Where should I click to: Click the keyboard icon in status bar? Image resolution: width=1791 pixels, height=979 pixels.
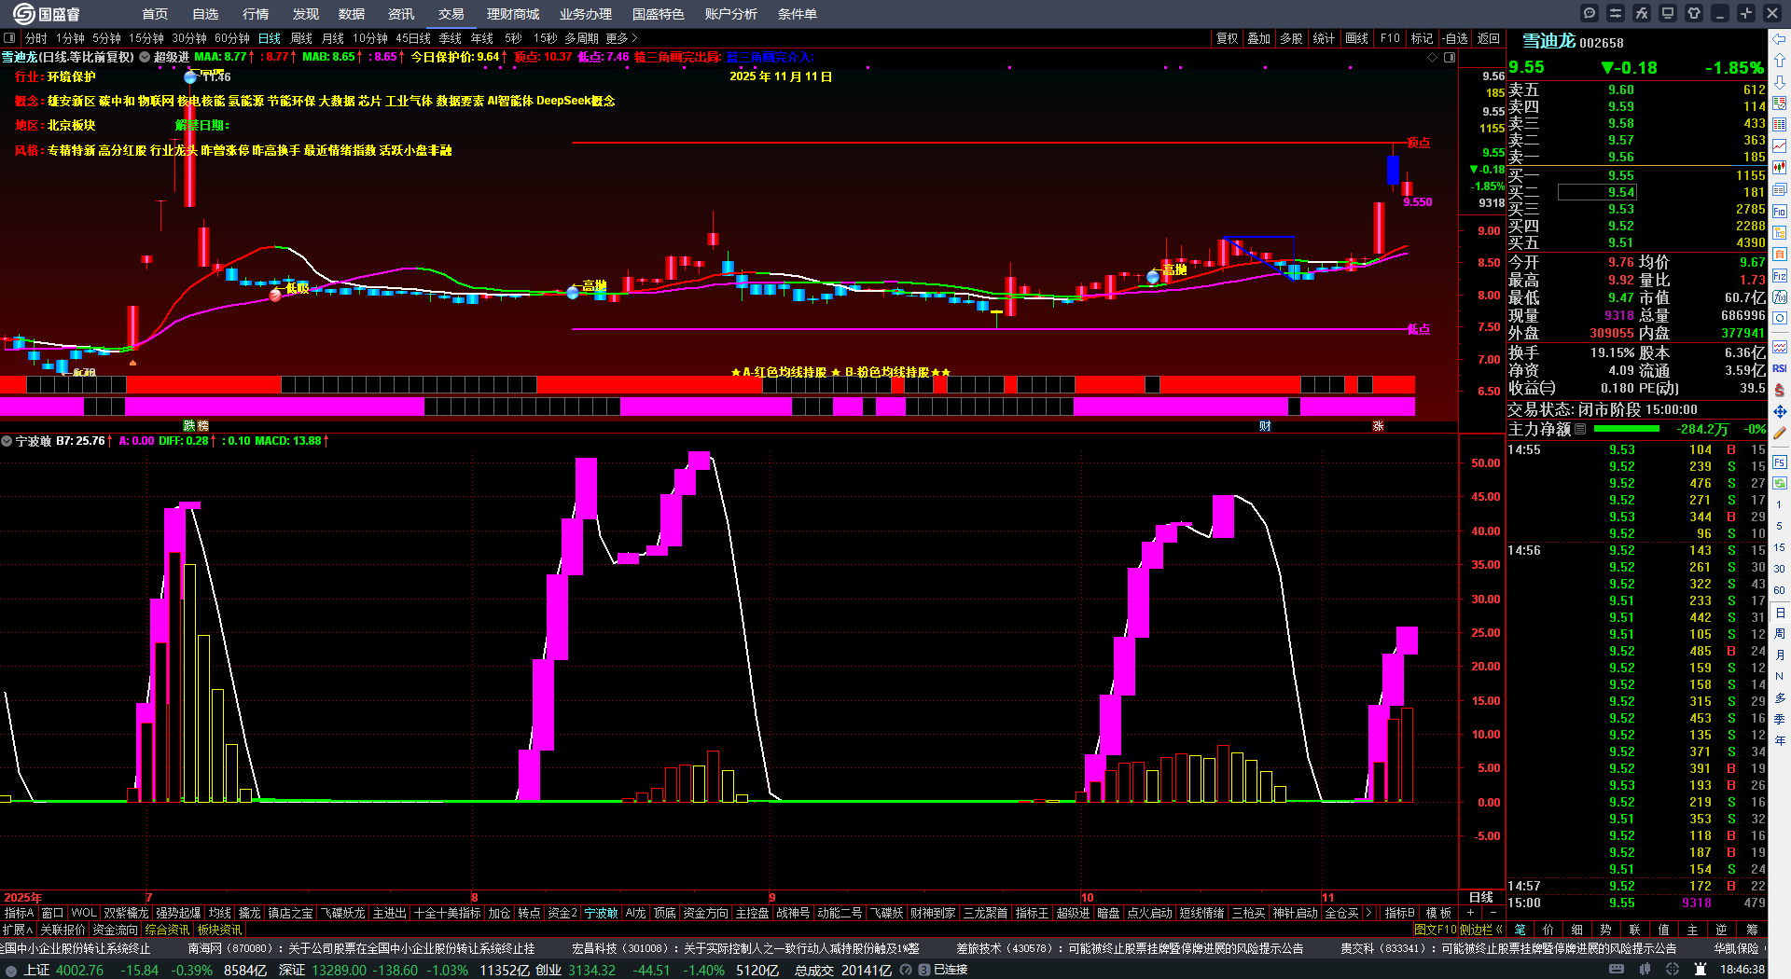click(1616, 970)
